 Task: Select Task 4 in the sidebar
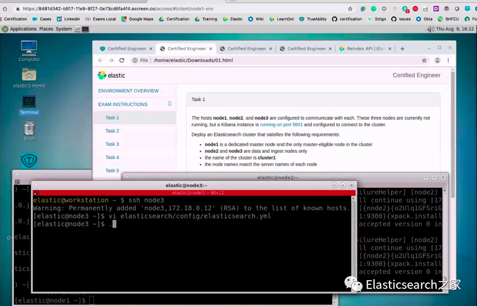click(x=112, y=157)
